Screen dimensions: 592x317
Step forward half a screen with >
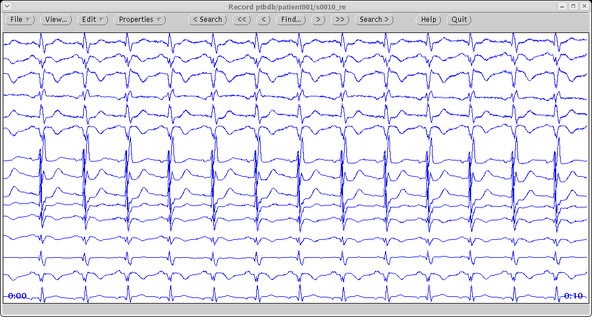(318, 20)
